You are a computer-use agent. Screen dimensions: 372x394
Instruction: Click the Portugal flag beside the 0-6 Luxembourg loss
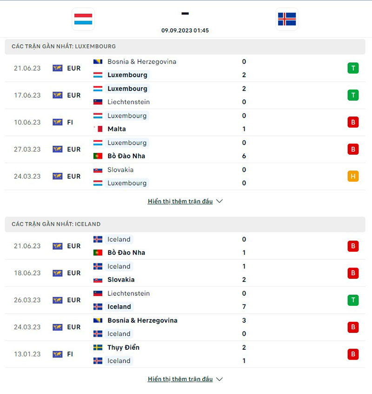click(98, 156)
